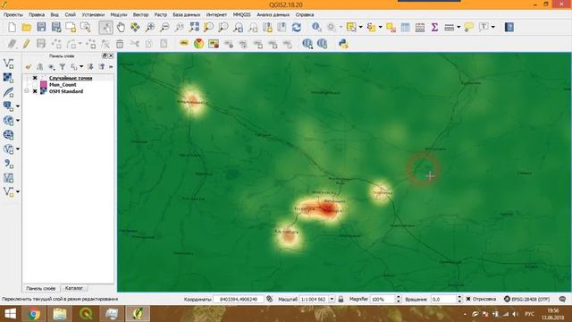
Task: Deselect features from all layers
Action: [391, 27]
